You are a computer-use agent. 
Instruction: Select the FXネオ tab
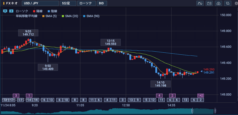(11, 3)
